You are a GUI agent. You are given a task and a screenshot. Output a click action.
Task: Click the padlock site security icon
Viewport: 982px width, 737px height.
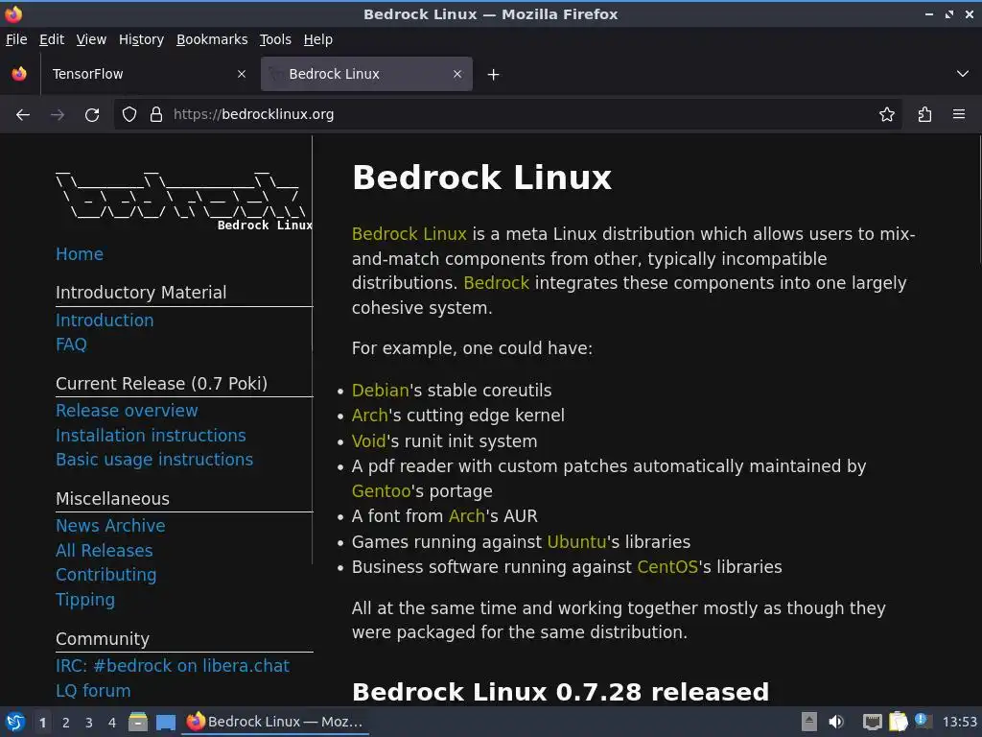156,115
